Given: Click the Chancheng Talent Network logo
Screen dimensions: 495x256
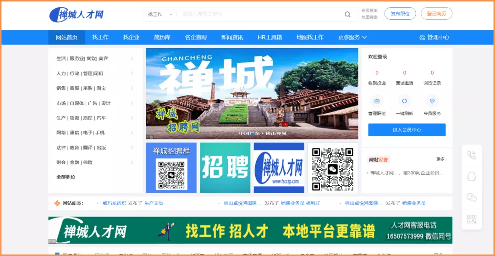Looking at the screenshot, I should 77,15.
